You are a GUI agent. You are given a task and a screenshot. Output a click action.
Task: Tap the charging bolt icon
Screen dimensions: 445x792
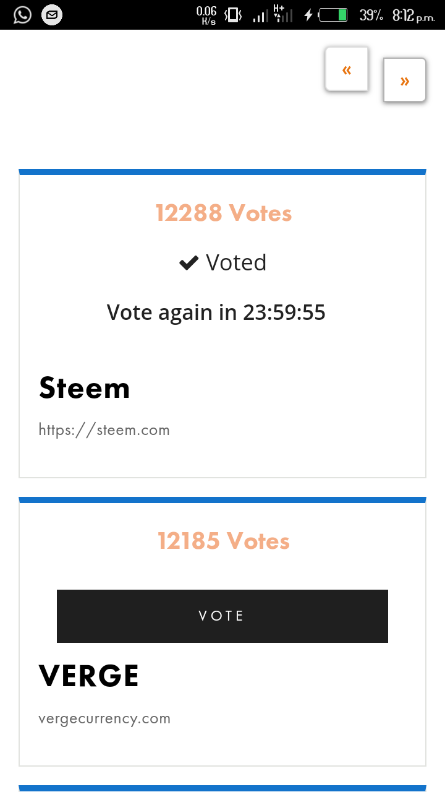(308, 15)
